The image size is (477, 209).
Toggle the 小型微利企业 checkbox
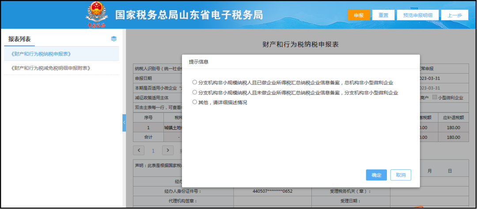435,97
